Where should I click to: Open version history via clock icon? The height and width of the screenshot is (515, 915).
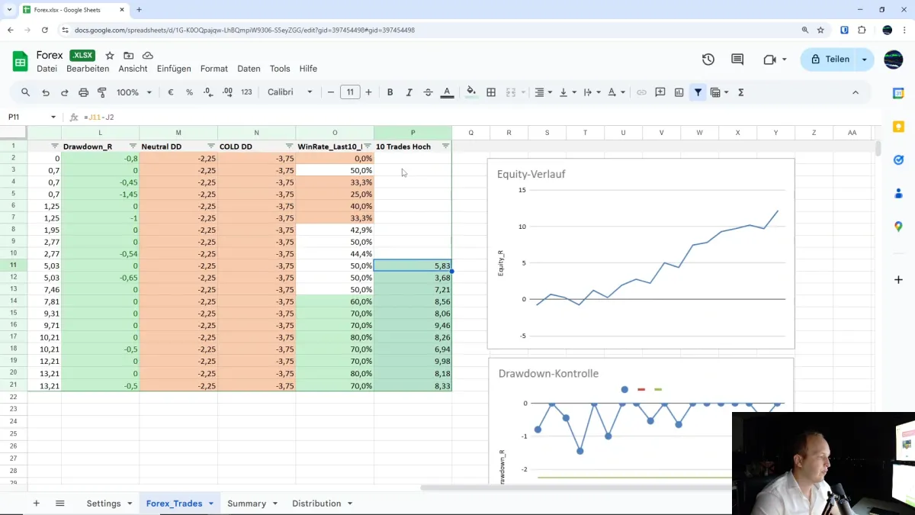tap(708, 59)
